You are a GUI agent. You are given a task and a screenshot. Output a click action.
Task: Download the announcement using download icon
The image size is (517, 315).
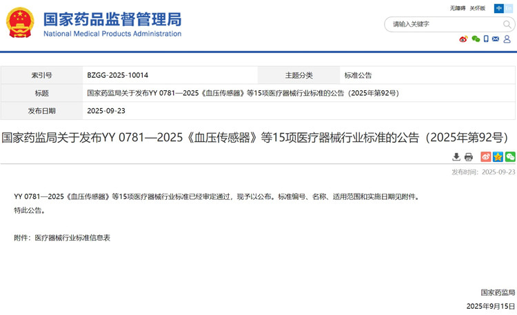(456, 157)
